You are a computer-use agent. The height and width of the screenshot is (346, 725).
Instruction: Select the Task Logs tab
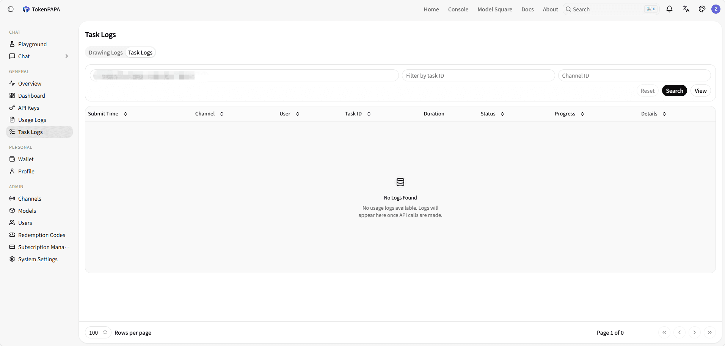[x=140, y=53]
